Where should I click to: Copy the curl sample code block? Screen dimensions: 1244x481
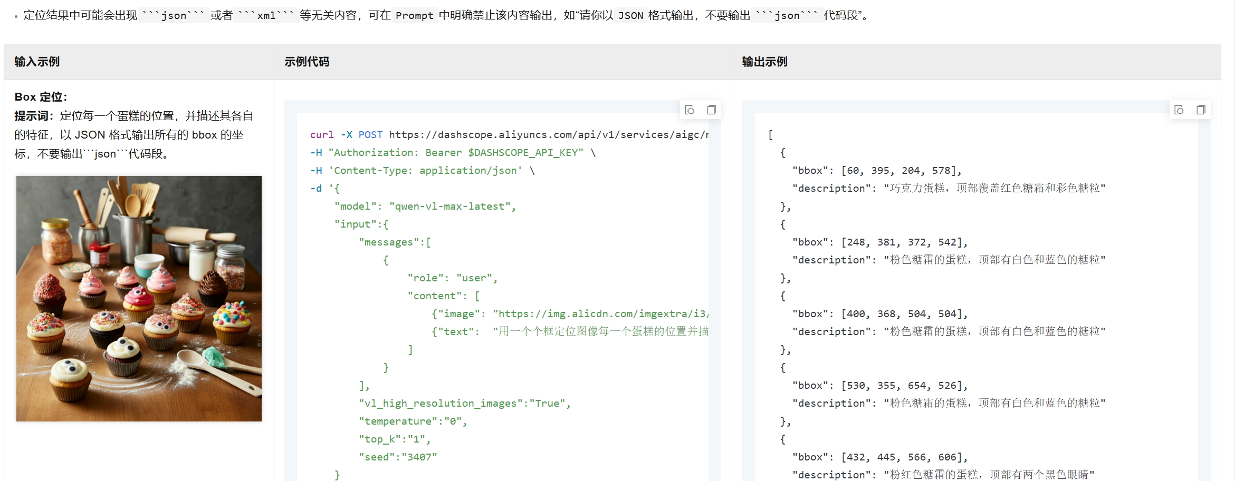click(x=711, y=110)
